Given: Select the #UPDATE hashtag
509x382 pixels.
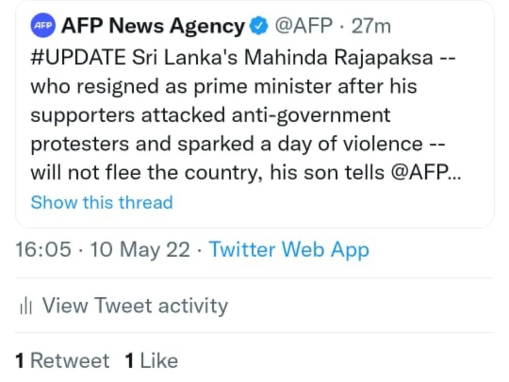Looking at the screenshot, I should pyautogui.click(x=78, y=57).
